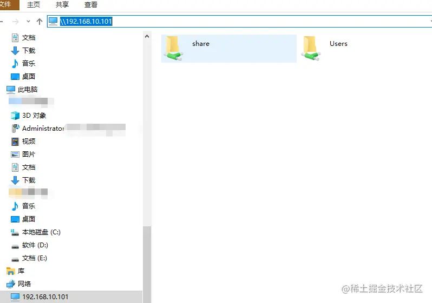Click the 本地磁盘 (C:) drive icon

[15, 232]
